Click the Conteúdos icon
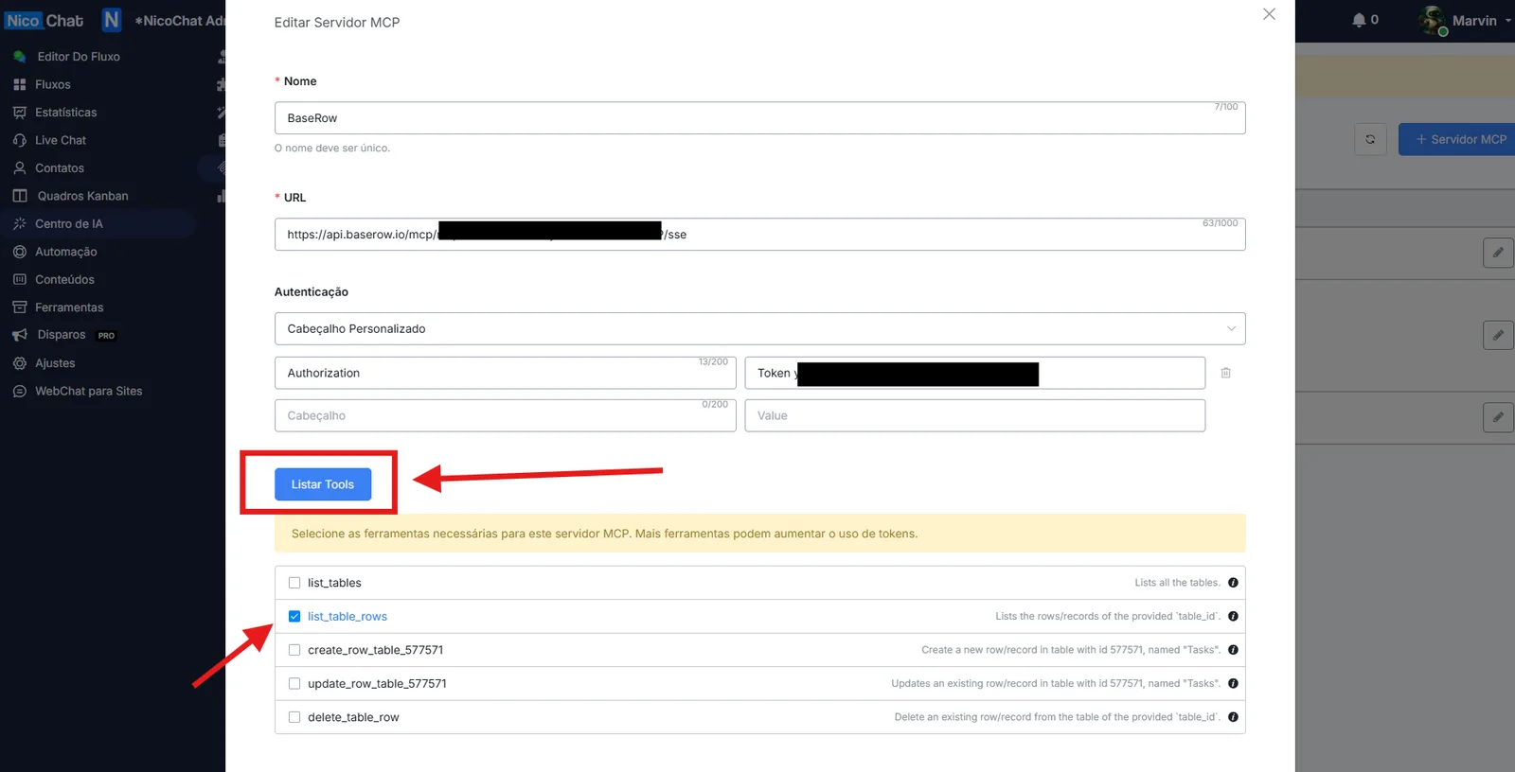The image size is (1515, 772). pyautogui.click(x=19, y=280)
